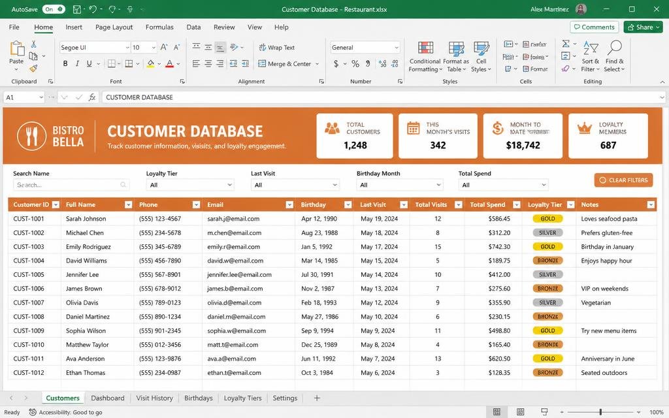Viewport: 669px width, 418px height.
Task: Click the Search Name input field
Action: 71,185
